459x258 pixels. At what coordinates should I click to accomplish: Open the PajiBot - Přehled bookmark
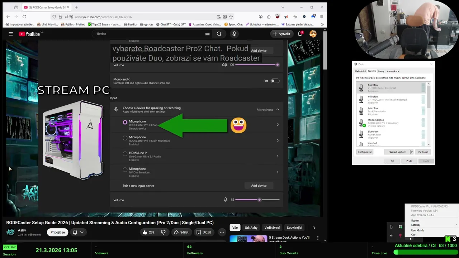[x=73, y=24]
